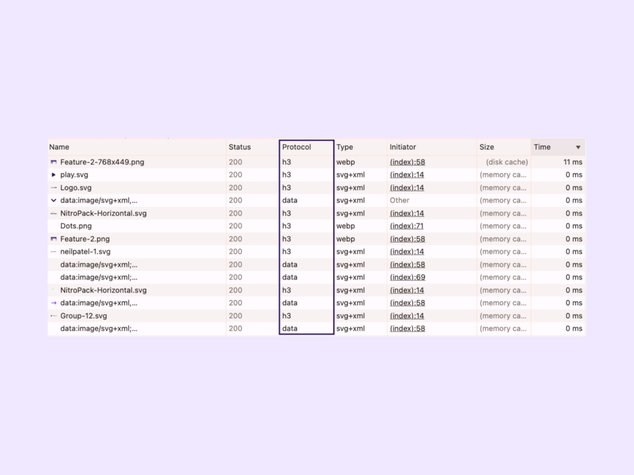Select the Dots.png request name

coord(76,226)
